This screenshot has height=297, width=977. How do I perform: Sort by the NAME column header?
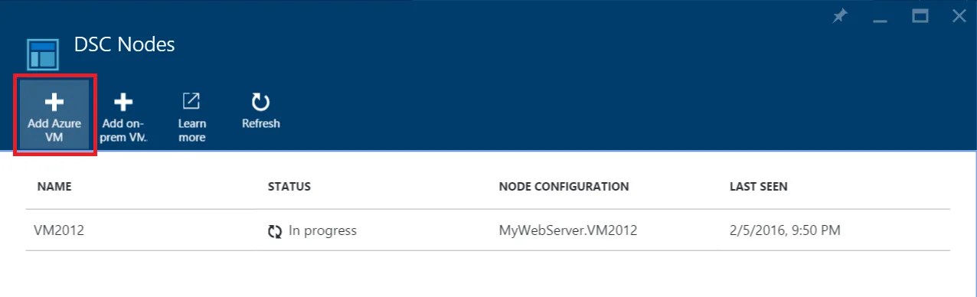click(x=54, y=187)
